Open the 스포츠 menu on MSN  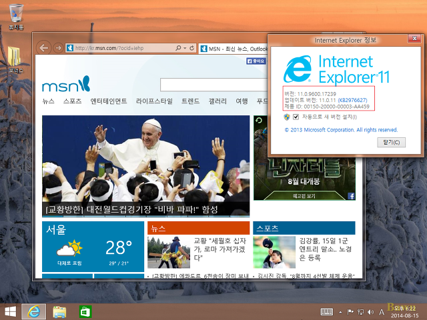[x=73, y=101]
